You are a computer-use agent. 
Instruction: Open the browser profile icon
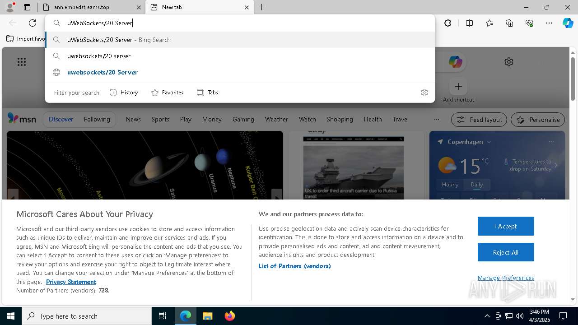(10, 7)
